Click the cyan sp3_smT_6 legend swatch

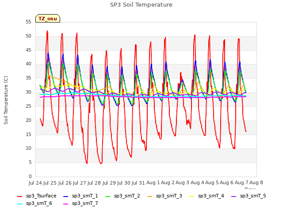19,204
